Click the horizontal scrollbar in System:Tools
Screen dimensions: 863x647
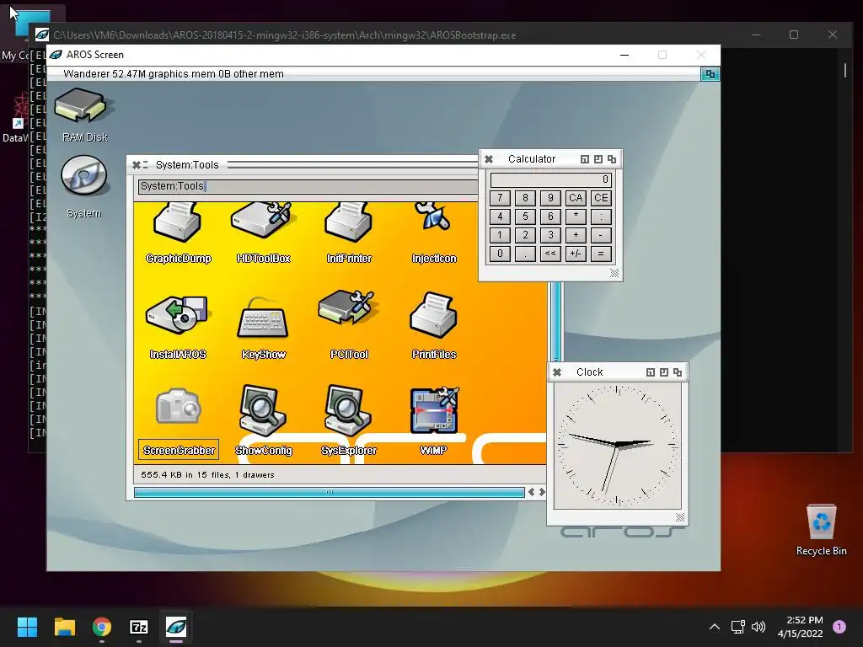(330, 492)
